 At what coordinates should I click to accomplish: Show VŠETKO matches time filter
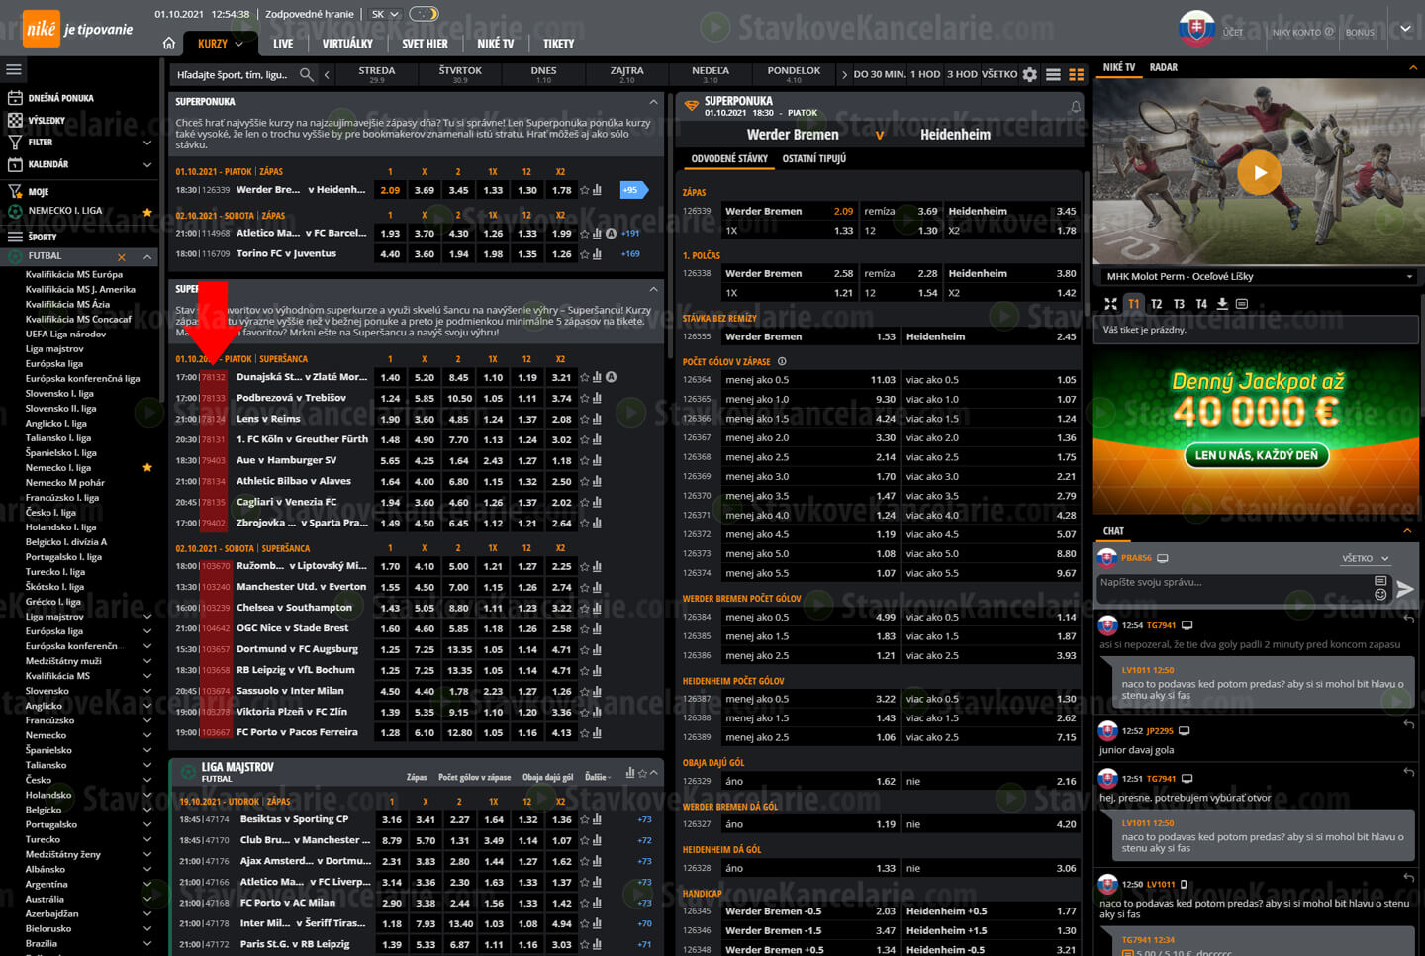coord(999,74)
